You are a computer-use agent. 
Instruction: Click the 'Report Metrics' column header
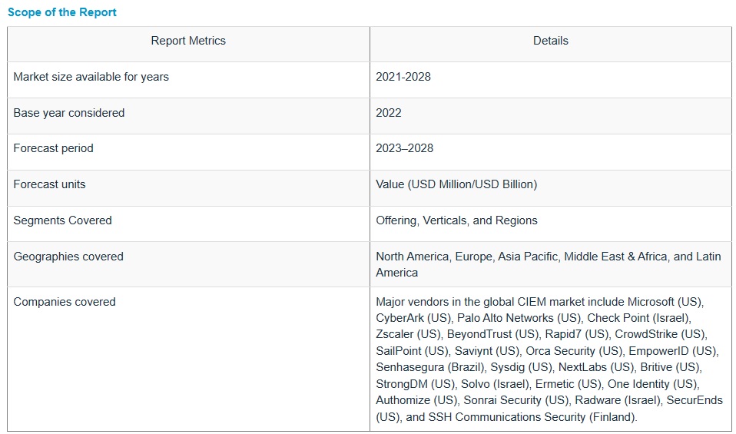pyautogui.click(x=188, y=41)
